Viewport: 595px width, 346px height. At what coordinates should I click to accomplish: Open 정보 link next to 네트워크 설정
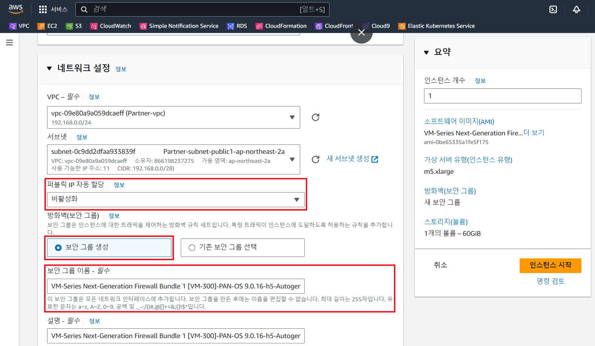point(121,69)
